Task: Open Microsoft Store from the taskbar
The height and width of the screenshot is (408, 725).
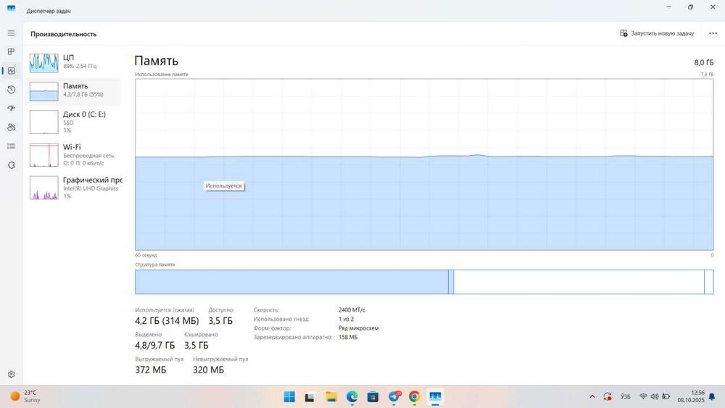Action: click(x=373, y=397)
